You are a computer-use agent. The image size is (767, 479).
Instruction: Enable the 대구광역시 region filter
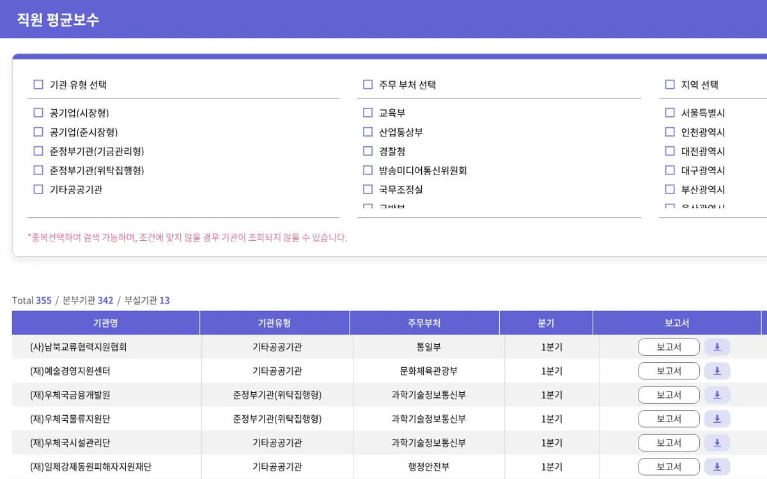click(670, 171)
